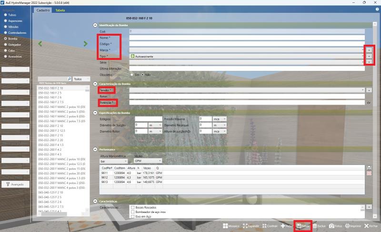Go to previous record with green left arrow

40,44
